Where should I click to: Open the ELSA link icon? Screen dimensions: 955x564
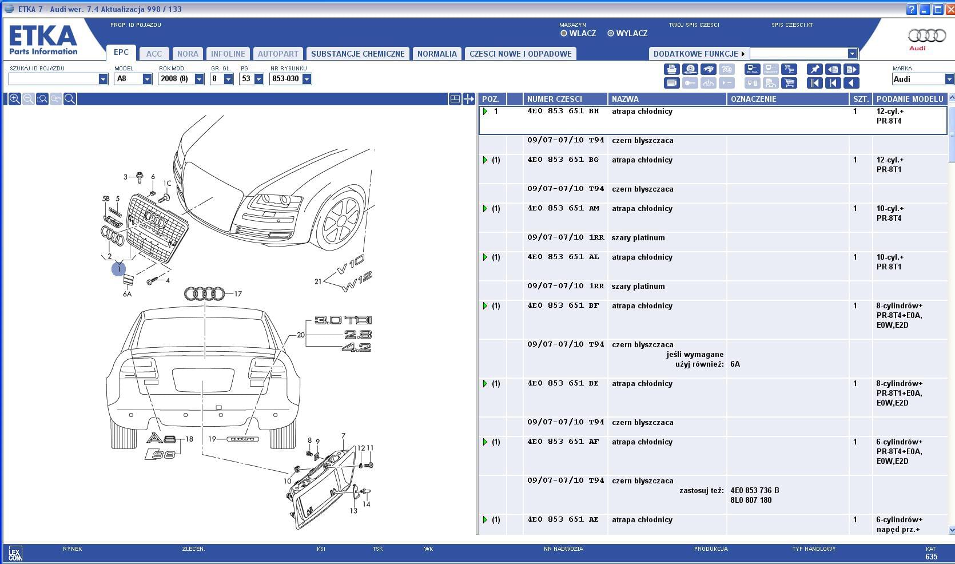pos(753,69)
